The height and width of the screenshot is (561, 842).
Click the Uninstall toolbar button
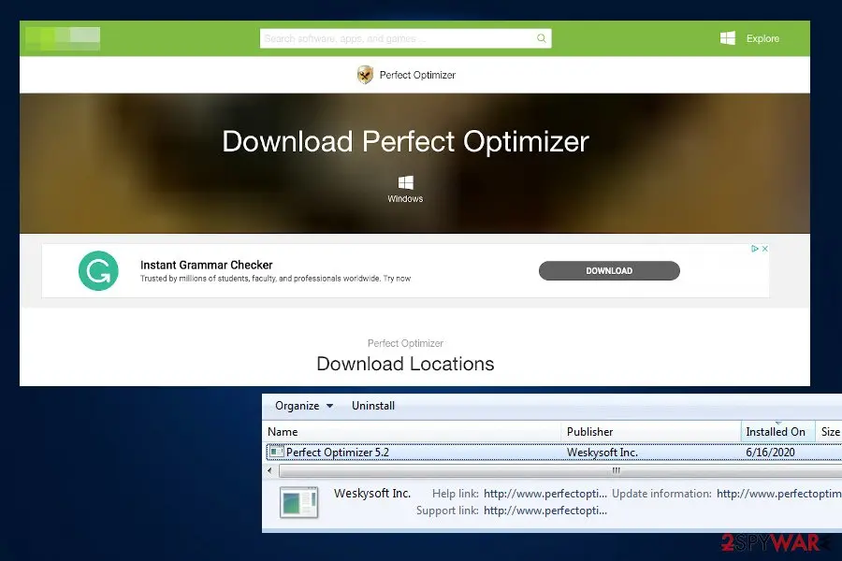pos(373,406)
